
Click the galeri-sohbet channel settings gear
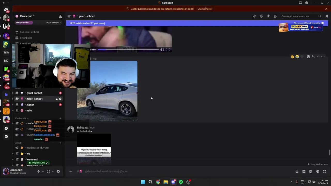[x=61, y=99]
